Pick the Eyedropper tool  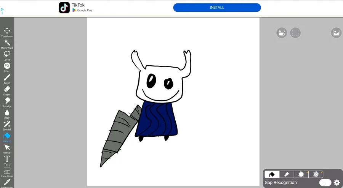click(x=7, y=183)
